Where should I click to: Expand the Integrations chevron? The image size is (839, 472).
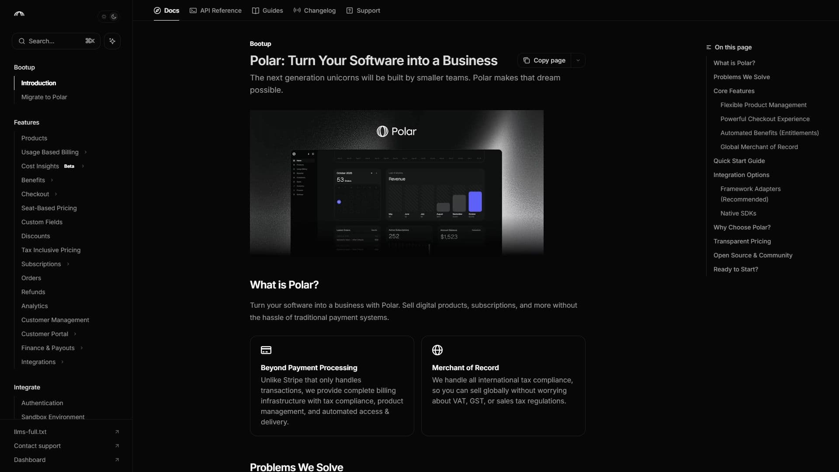point(62,362)
